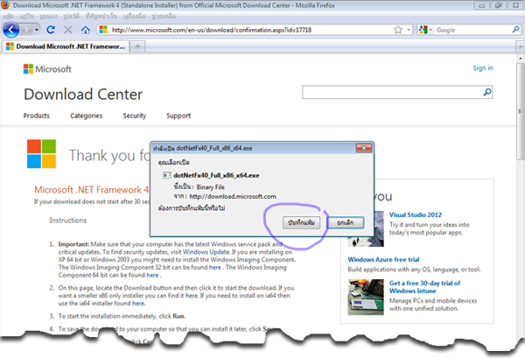The width and height of the screenshot is (525, 358).
Task: Open the last Thai menu bar item (Help)
Action: click(x=164, y=16)
